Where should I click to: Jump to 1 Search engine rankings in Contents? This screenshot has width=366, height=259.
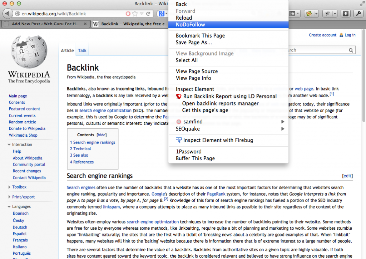(93, 142)
